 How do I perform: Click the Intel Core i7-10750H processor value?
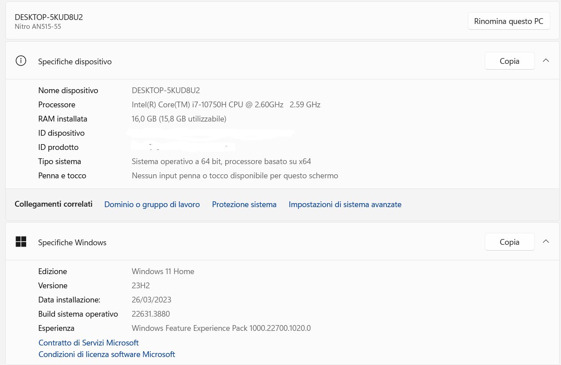click(x=226, y=105)
